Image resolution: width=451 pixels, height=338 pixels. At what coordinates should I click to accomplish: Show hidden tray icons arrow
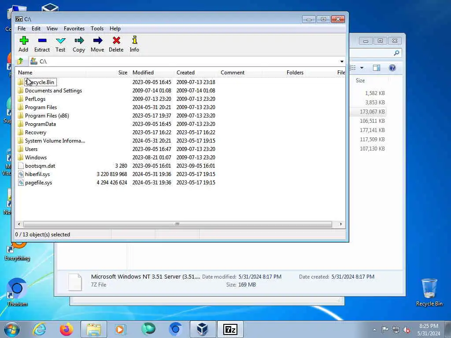click(374, 330)
